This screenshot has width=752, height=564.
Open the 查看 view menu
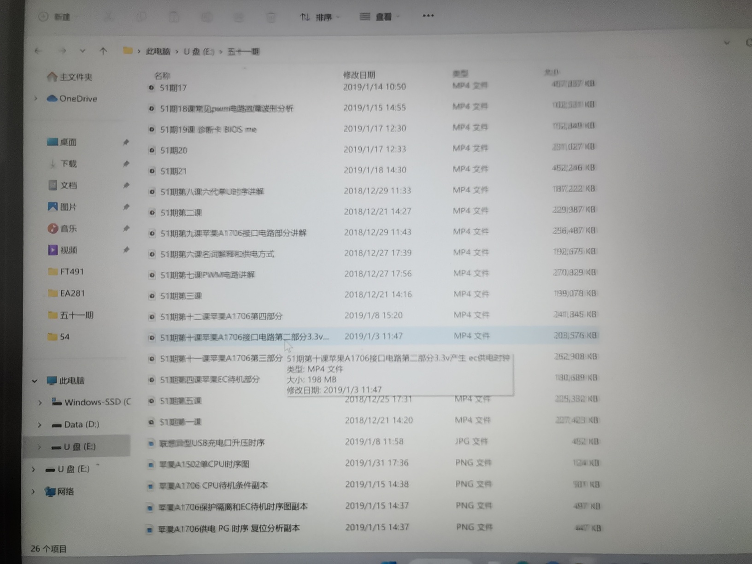point(380,17)
